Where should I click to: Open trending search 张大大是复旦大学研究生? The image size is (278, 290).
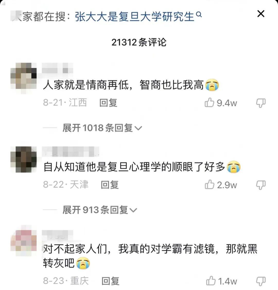[135, 16]
